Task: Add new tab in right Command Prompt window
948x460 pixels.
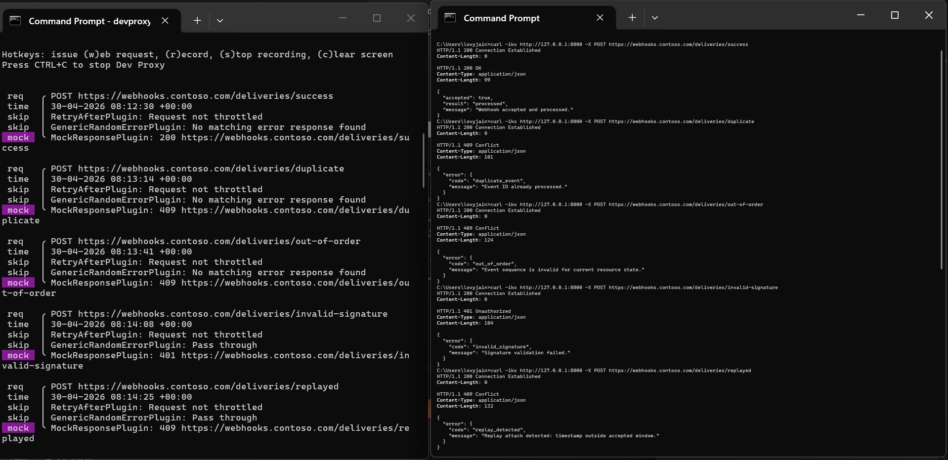Action: 632,18
